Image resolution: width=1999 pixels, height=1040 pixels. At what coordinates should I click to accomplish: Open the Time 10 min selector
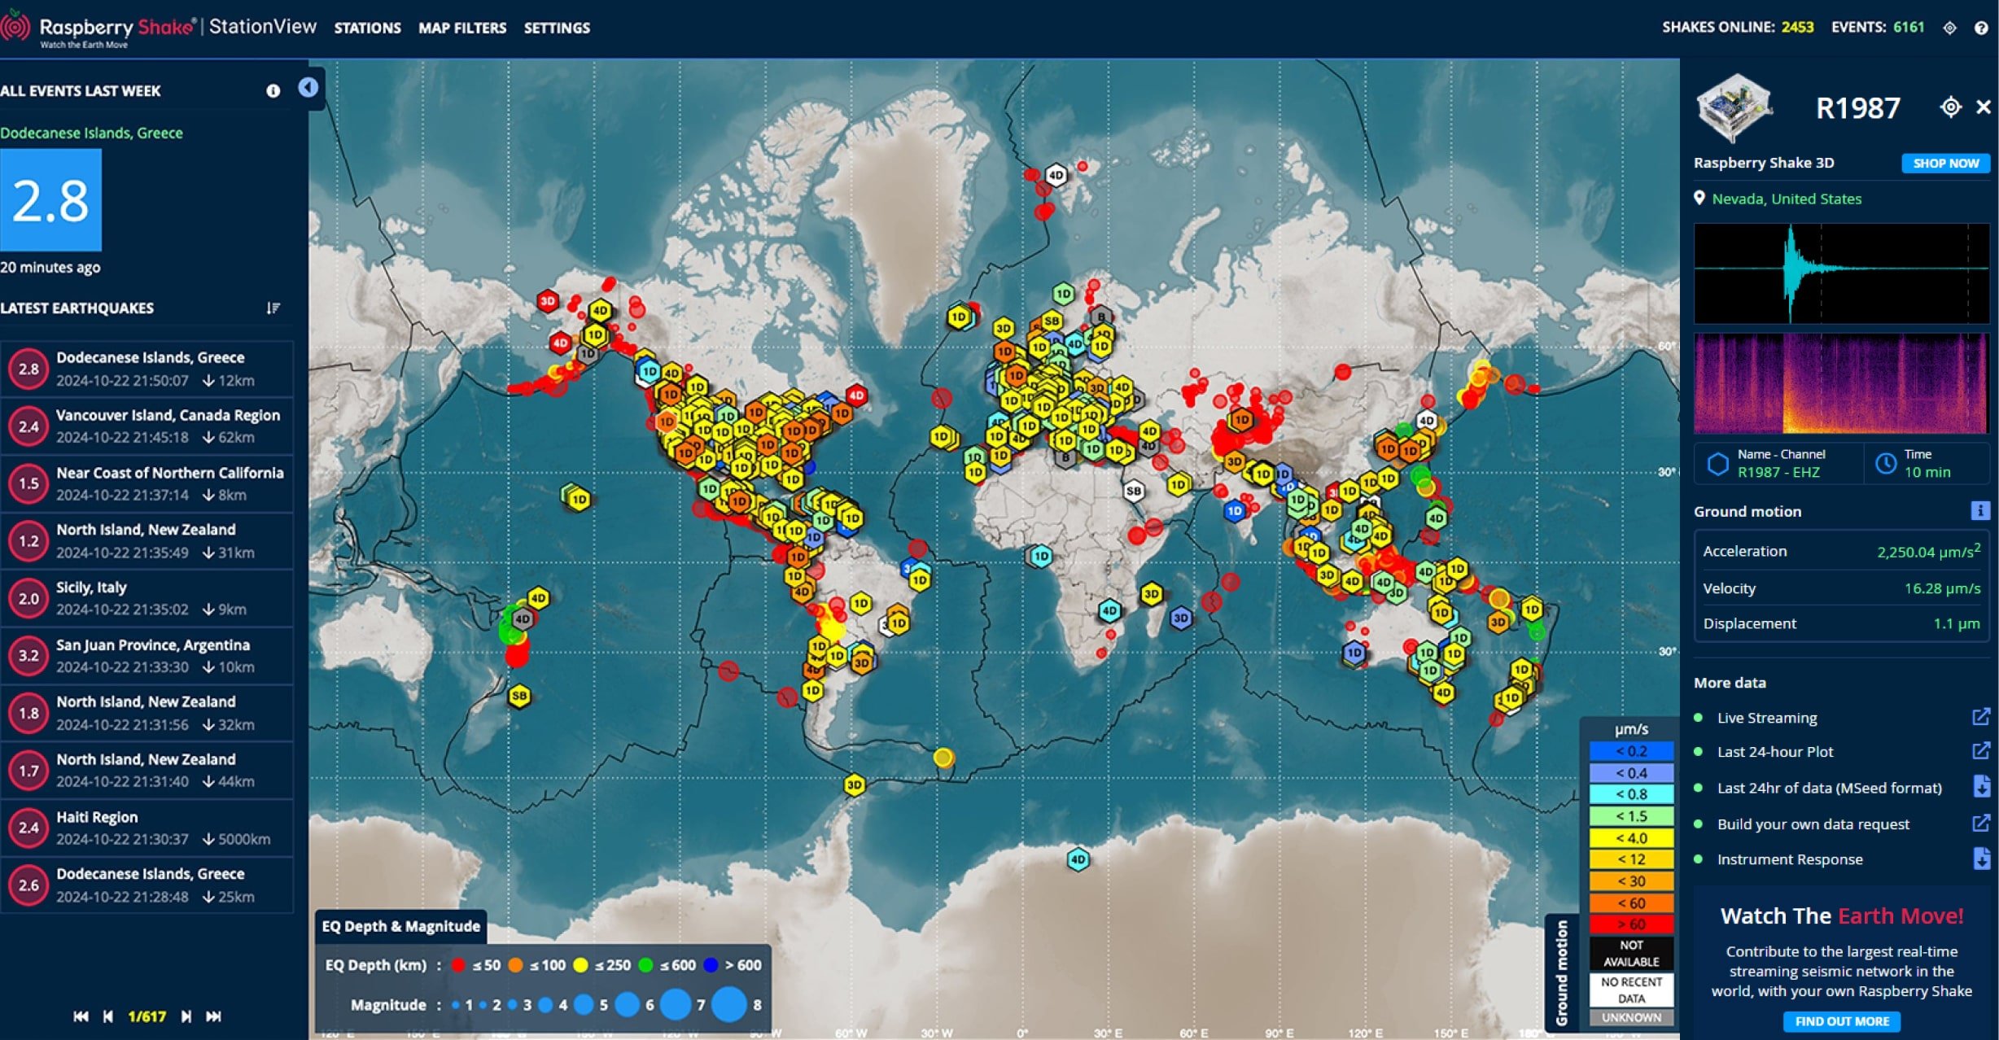(1926, 464)
